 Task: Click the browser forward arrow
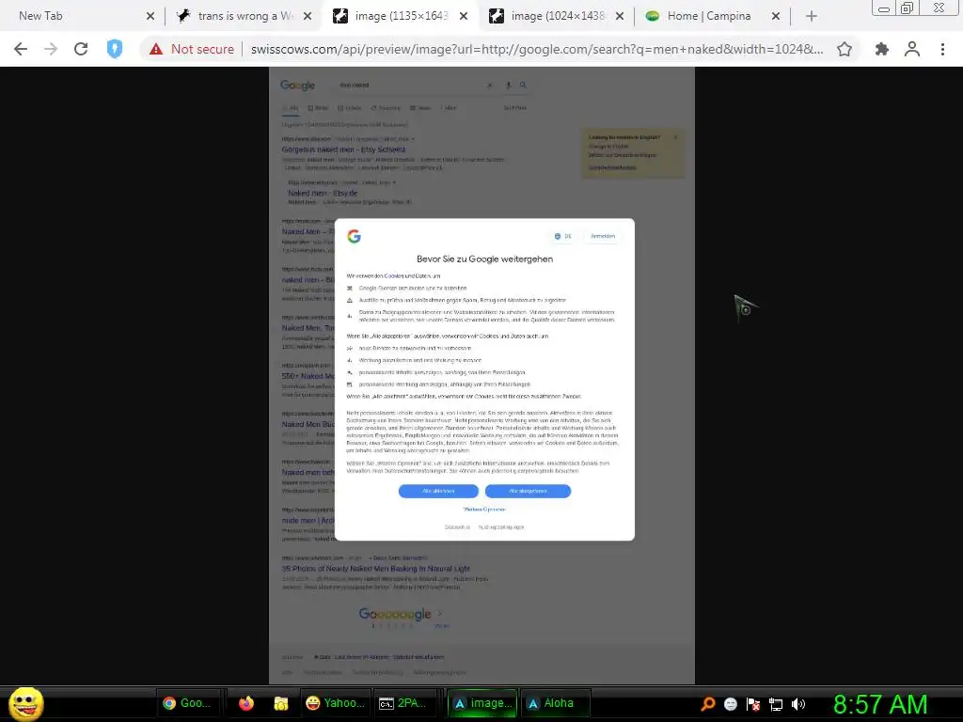pyautogui.click(x=51, y=49)
